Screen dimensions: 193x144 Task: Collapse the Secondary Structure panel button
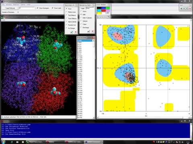click(x=76, y=5)
